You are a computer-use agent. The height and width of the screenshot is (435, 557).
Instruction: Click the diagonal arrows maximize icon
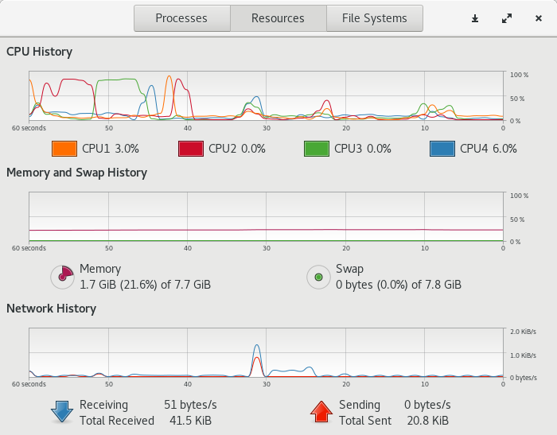click(507, 18)
